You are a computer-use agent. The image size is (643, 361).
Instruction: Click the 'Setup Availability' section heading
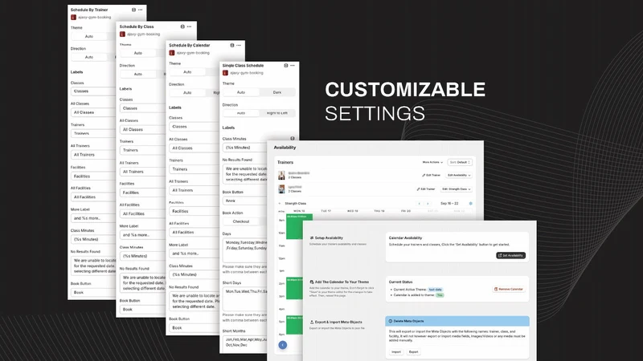tap(329, 237)
